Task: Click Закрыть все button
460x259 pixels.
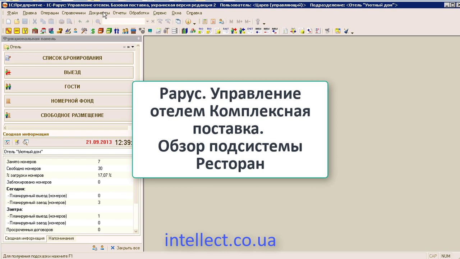Action: [x=125, y=248]
